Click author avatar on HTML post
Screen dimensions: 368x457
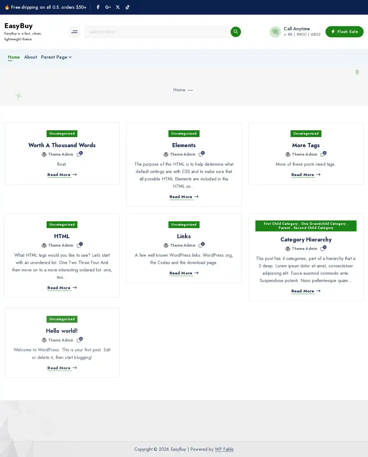[44, 246]
